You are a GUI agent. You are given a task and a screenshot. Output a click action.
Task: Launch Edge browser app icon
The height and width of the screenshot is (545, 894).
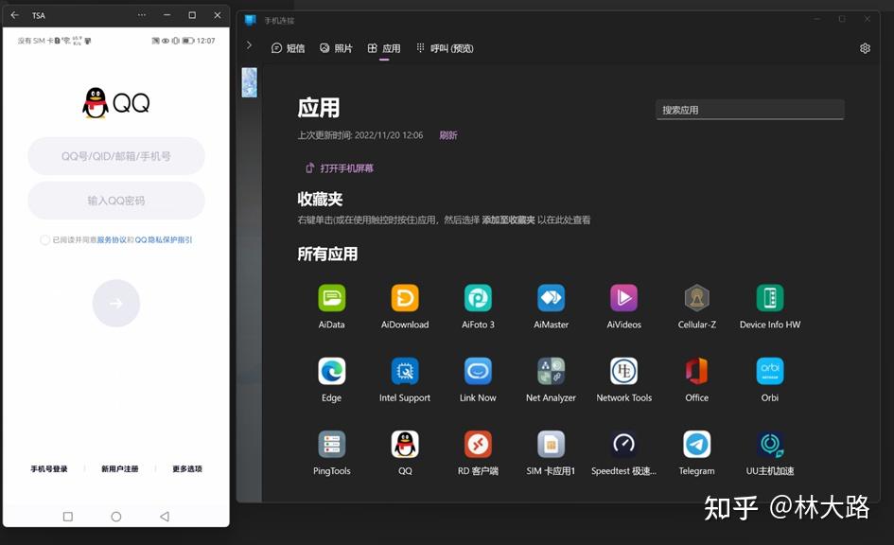[331, 371]
